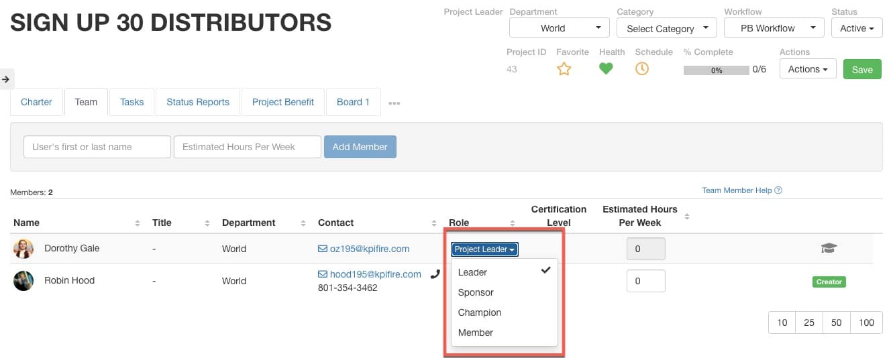
Task: Click the green Save button
Action: (862, 69)
